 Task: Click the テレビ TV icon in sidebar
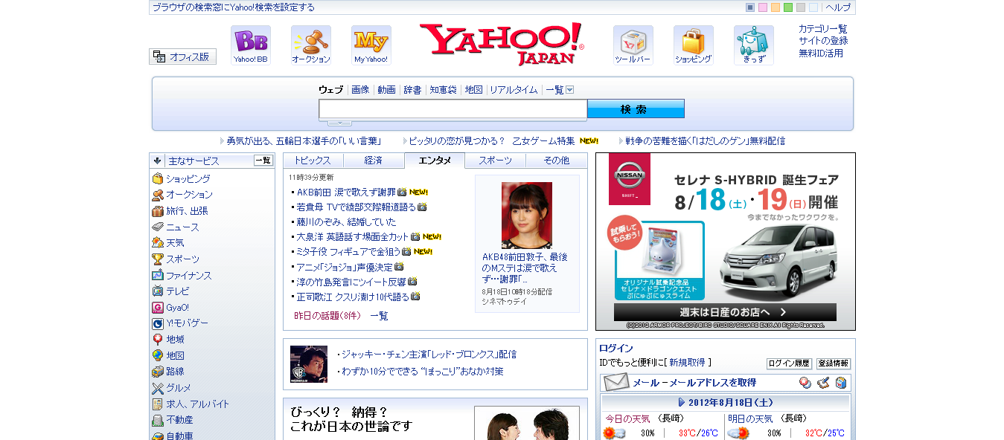[x=158, y=291]
